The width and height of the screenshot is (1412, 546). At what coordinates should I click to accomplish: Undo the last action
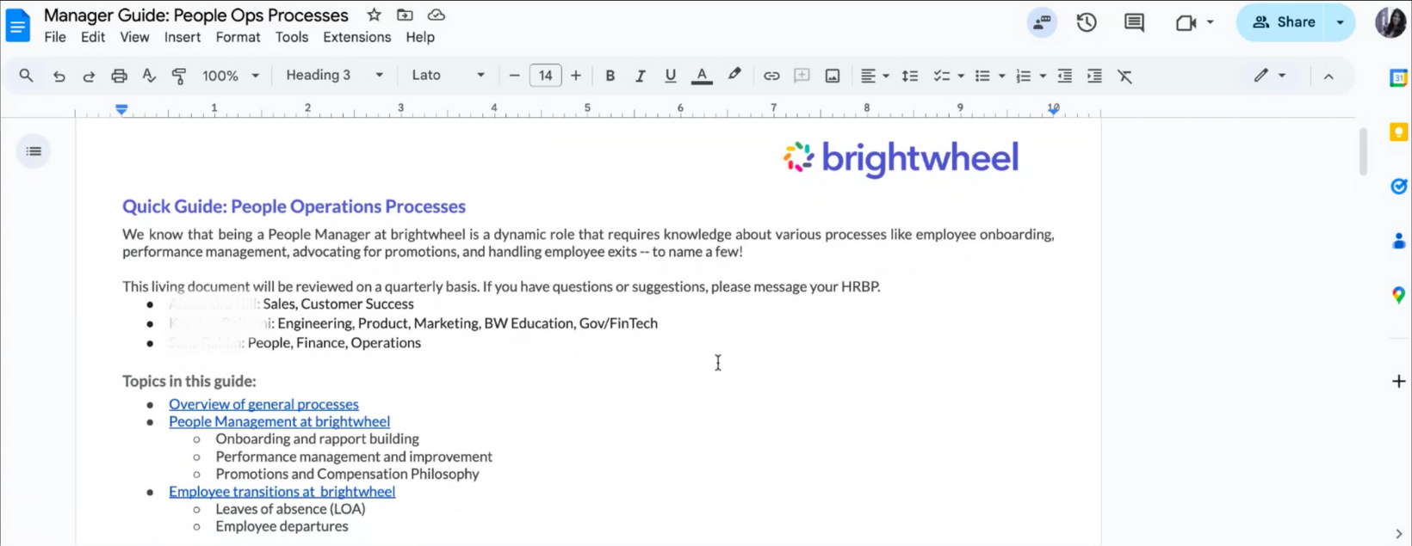59,76
